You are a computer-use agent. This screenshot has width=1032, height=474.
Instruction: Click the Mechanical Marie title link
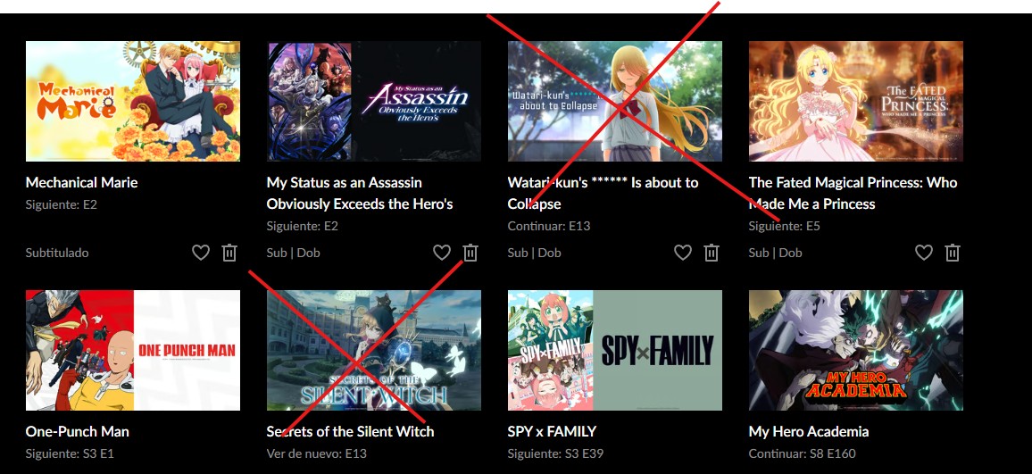pos(81,182)
